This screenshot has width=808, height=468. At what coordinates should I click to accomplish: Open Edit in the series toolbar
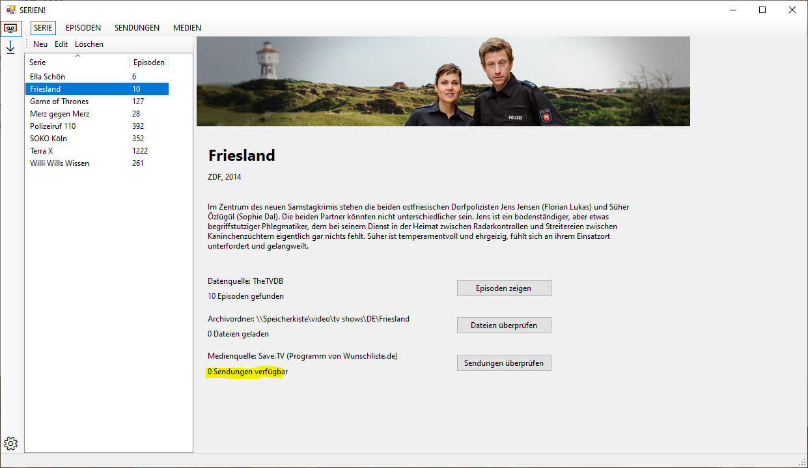click(x=61, y=44)
